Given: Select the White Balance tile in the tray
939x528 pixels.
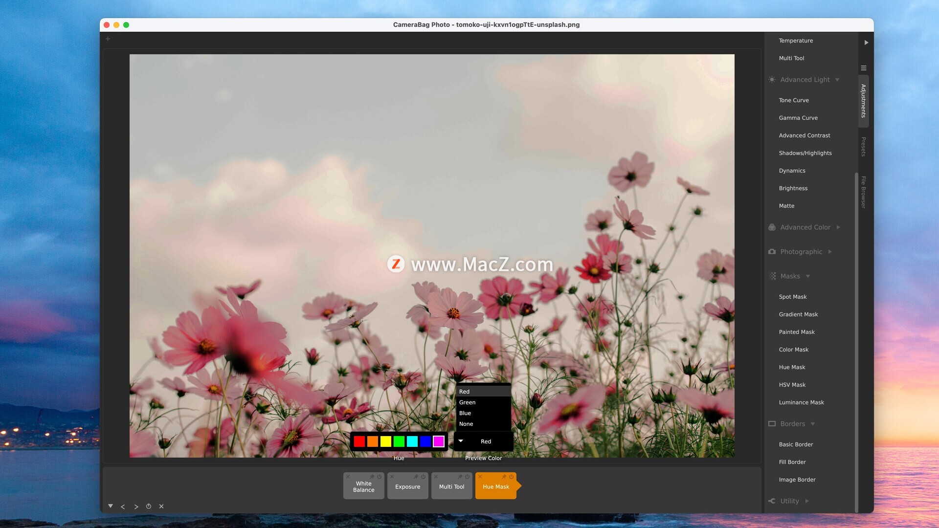Looking at the screenshot, I should [364, 486].
